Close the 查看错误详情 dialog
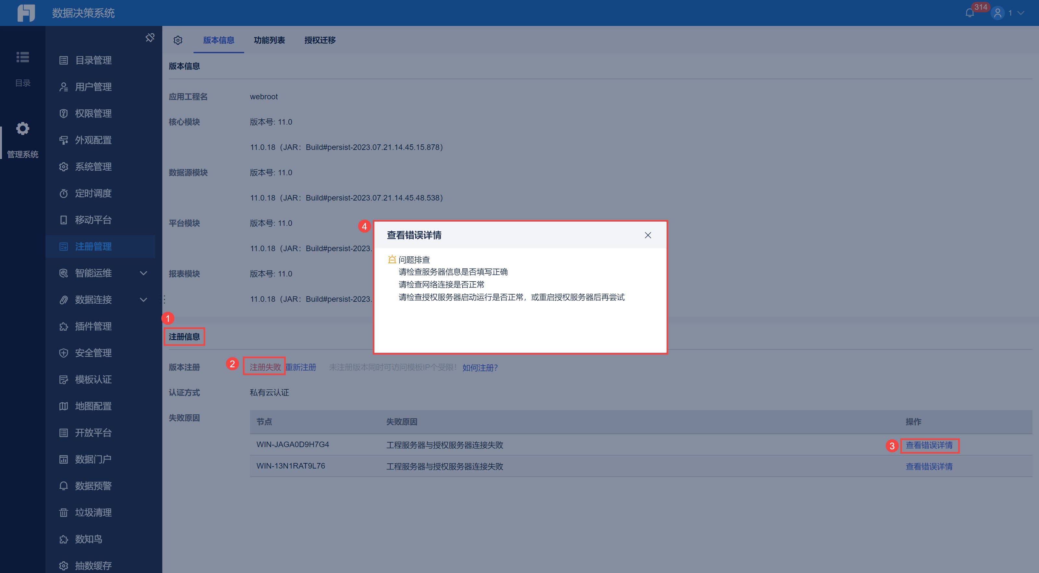This screenshot has width=1039, height=573. click(x=648, y=235)
